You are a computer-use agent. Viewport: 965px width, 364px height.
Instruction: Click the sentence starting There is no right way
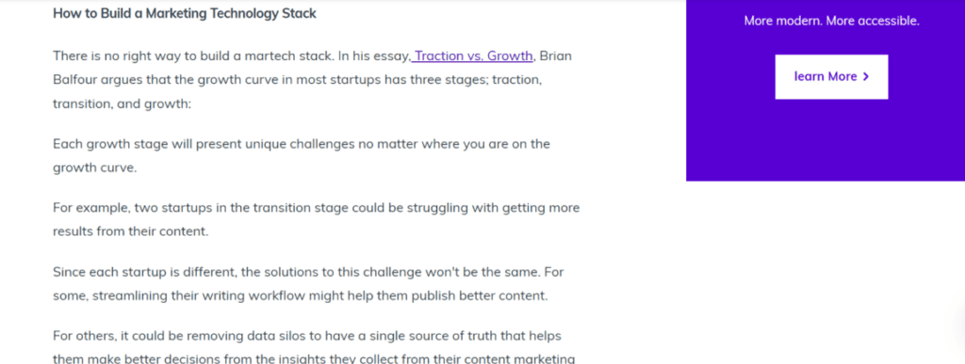click(x=193, y=55)
